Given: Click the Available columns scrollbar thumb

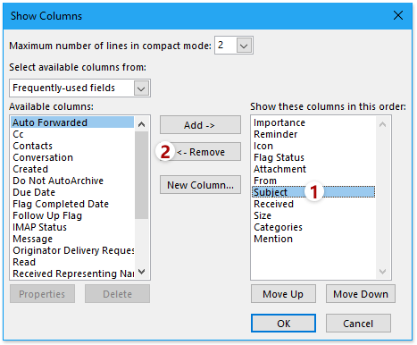Looking at the screenshot, I should [x=142, y=175].
